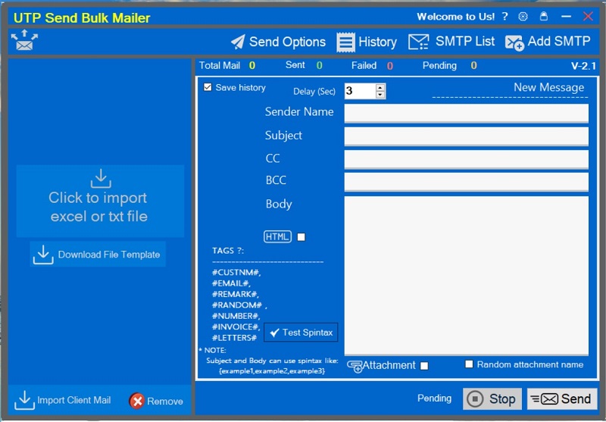This screenshot has height=422, width=606.
Task: Open the SMTP List
Action: (x=451, y=42)
